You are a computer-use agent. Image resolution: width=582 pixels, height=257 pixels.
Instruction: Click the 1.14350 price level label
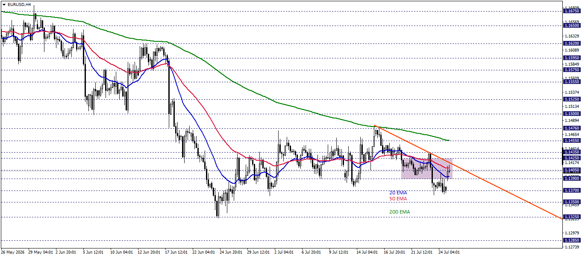[x=572, y=152]
